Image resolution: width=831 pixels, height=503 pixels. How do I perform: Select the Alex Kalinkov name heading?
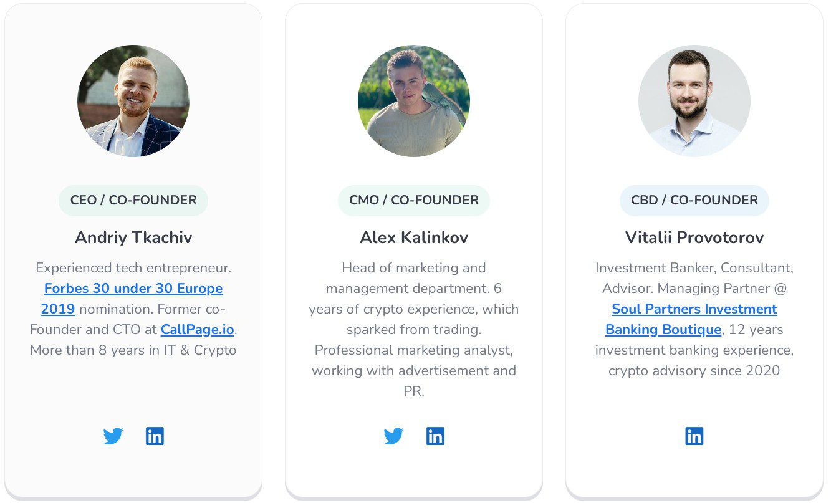(x=414, y=237)
